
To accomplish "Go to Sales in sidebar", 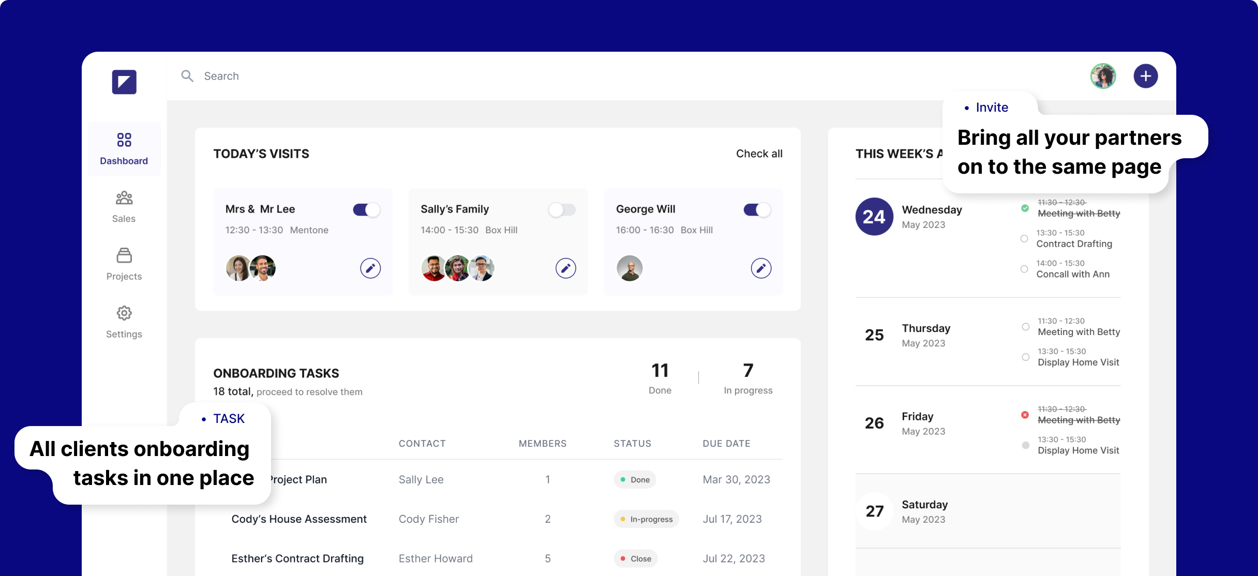I will point(124,206).
